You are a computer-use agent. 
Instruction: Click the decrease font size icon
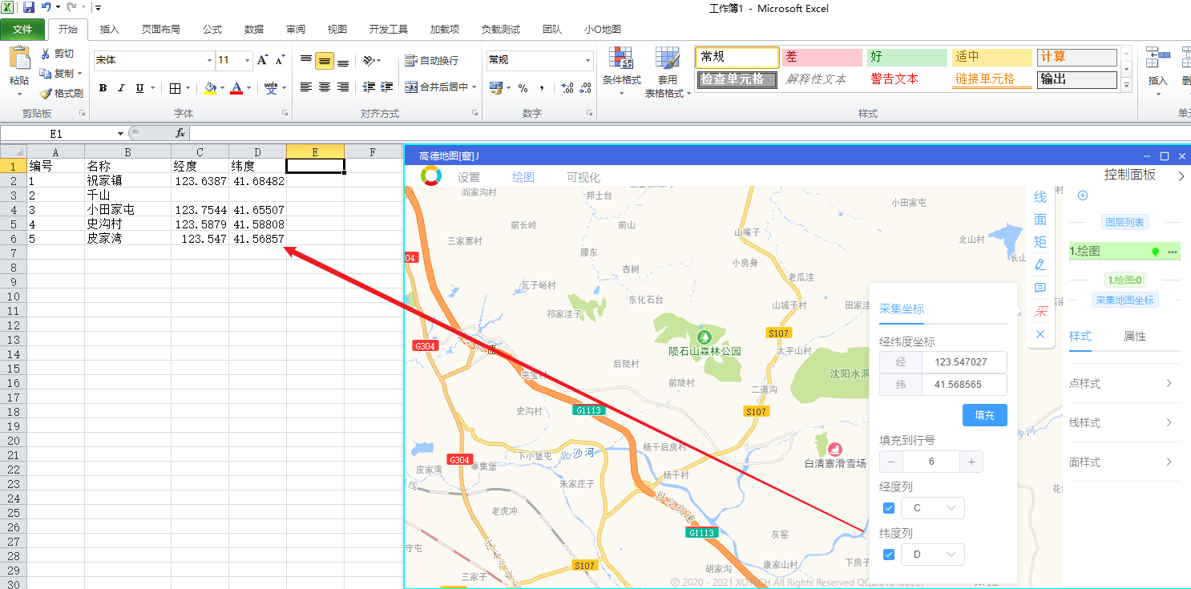click(x=280, y=60)
